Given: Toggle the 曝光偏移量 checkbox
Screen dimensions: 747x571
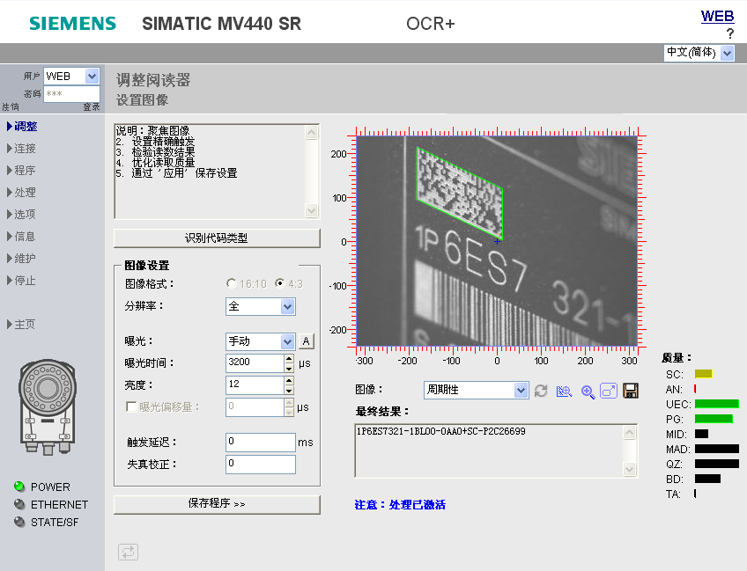Looking at the screenshot, I should pos(132,407).
